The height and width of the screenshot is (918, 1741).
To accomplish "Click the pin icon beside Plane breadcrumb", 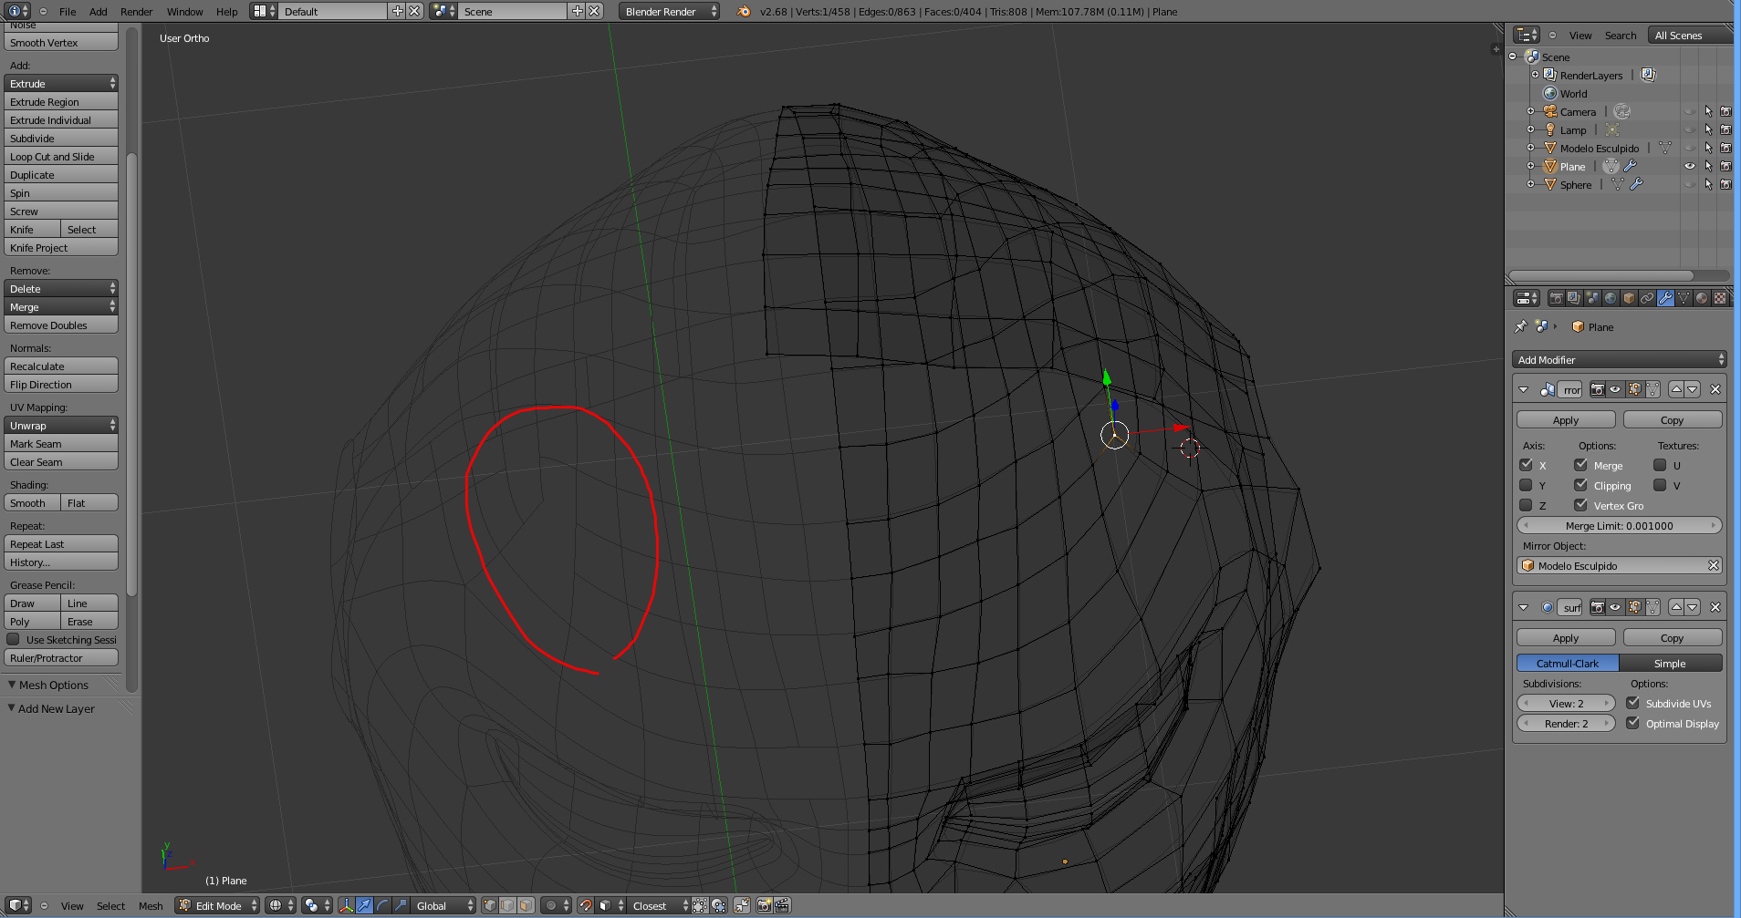I will 1520,326.
